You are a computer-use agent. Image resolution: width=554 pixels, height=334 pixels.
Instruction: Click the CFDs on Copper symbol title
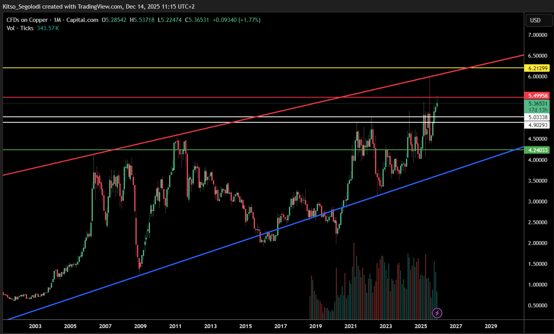[x=27, y=20]
